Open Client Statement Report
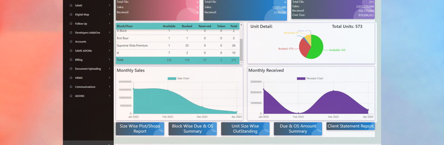The image size is (444, 145). point(350,126)
